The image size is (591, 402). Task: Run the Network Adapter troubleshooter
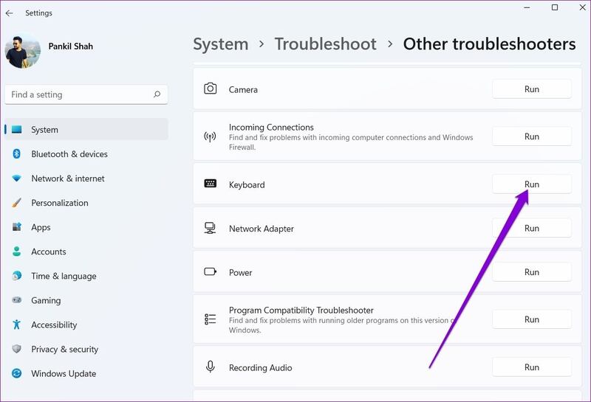531,229
